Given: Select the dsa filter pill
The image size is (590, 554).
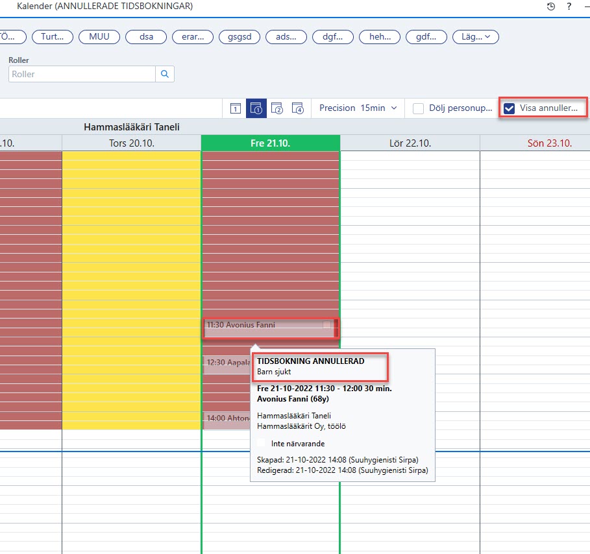Looking at the screenshot, I should [x=146, y=37].
